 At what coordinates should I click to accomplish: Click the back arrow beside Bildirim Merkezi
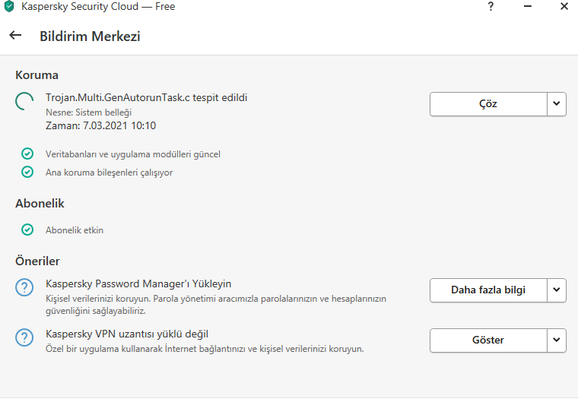pos(15,35)
